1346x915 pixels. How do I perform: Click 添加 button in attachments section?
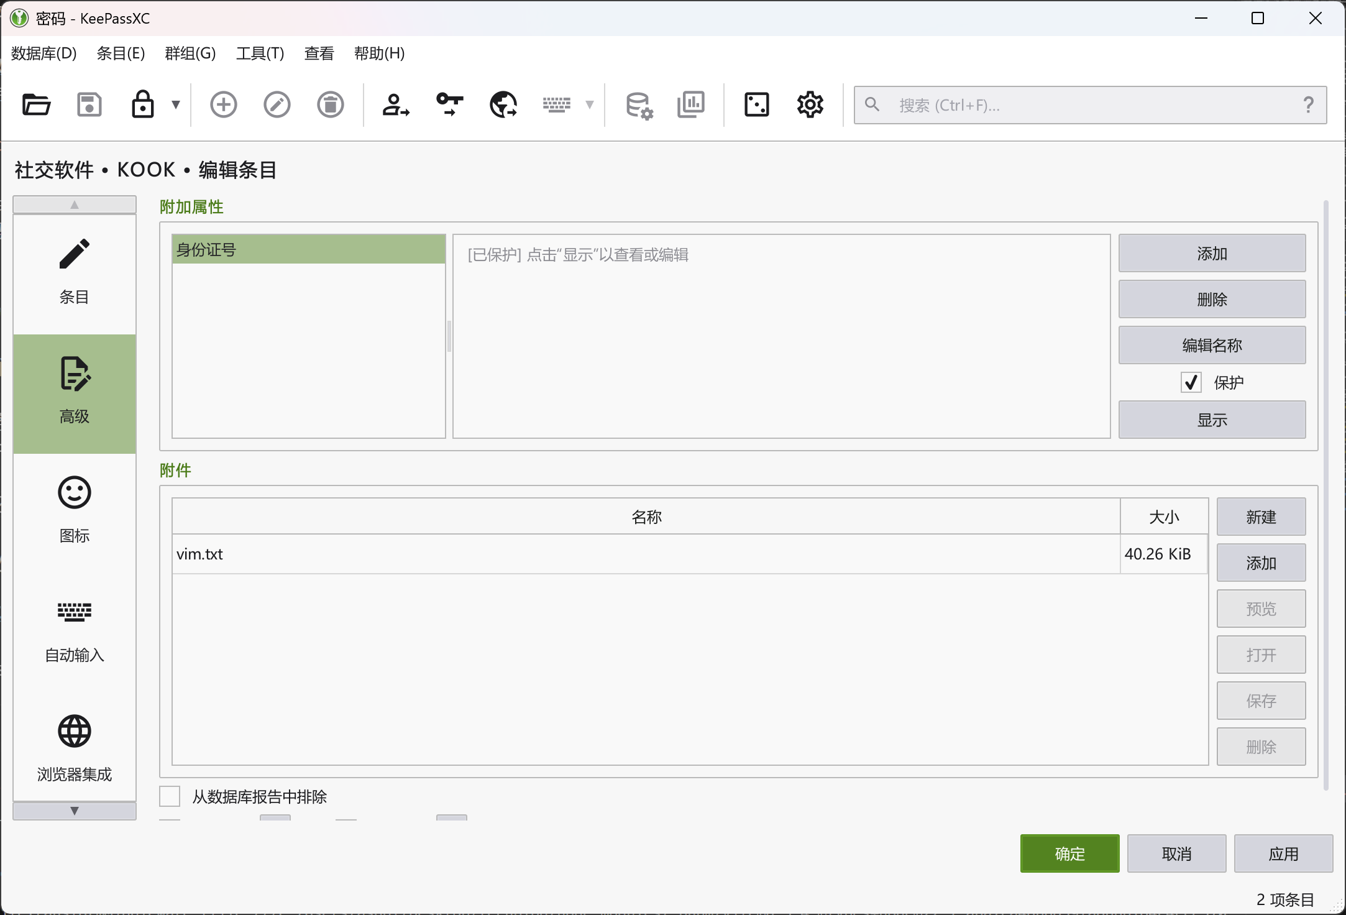[x=1261, y=563]
